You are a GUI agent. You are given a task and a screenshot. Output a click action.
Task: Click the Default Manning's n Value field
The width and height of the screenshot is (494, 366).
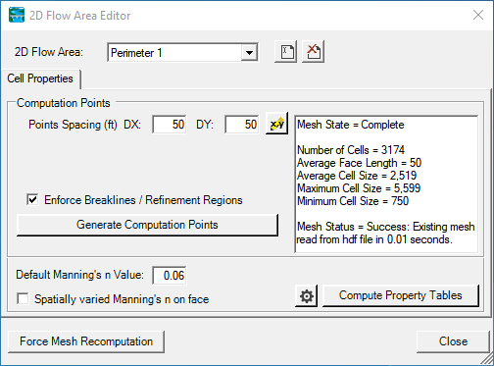[170, 276]
